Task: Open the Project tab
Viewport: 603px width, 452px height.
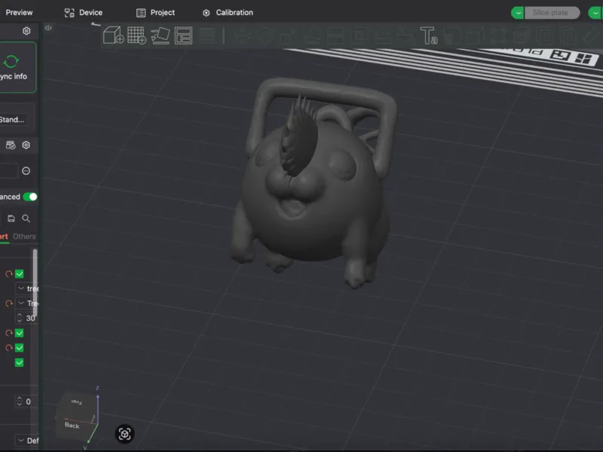Action: (x=156, y=13)
